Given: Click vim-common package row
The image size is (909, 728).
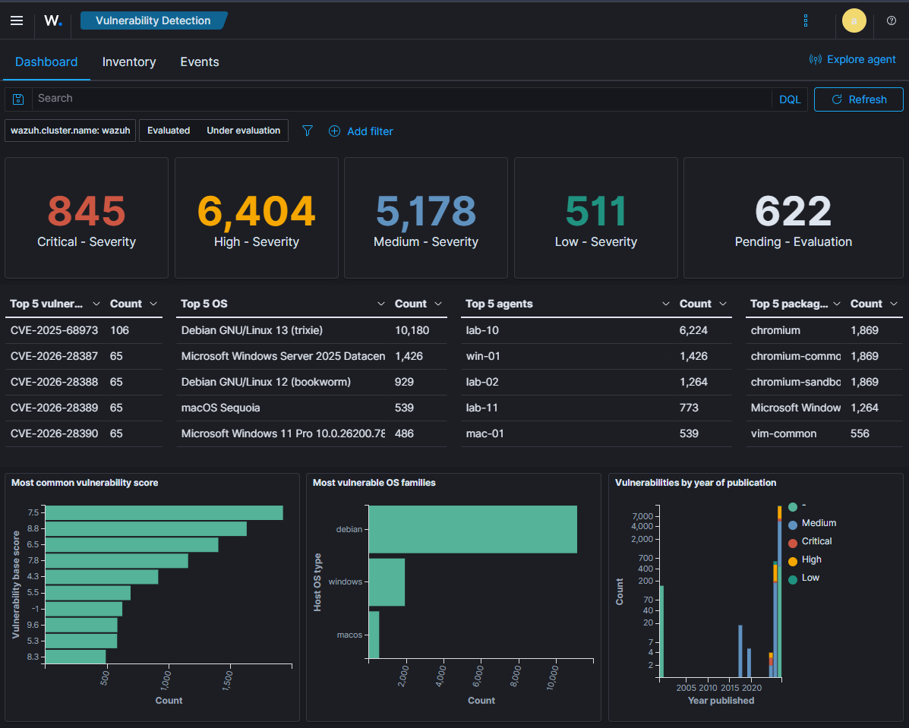Looking at the screenshot, I should click(824, 433).
